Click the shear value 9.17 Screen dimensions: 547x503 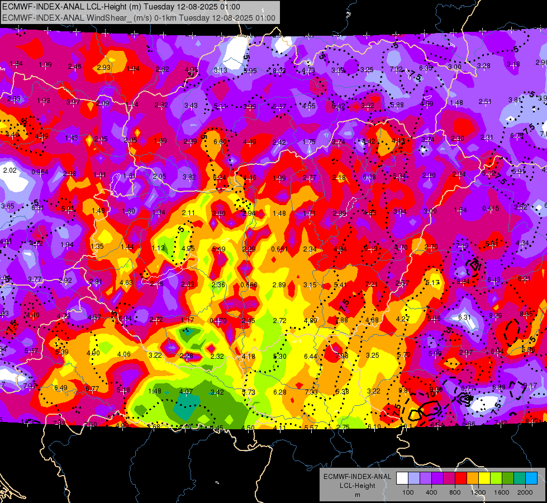530,386
